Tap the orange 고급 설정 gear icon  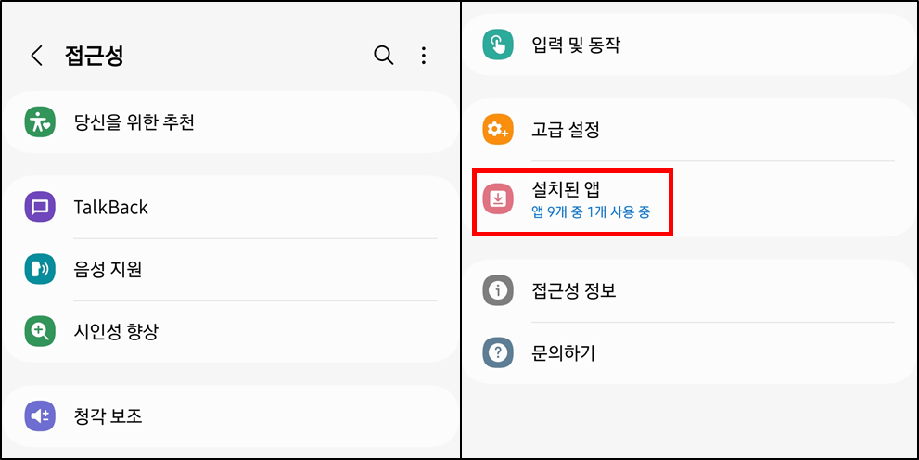click(498, 129)
